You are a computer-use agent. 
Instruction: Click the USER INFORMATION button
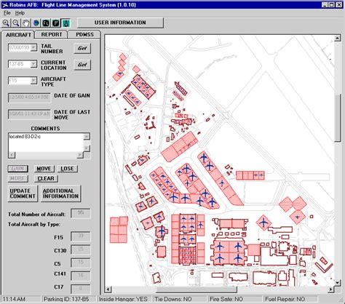point(120,23)
